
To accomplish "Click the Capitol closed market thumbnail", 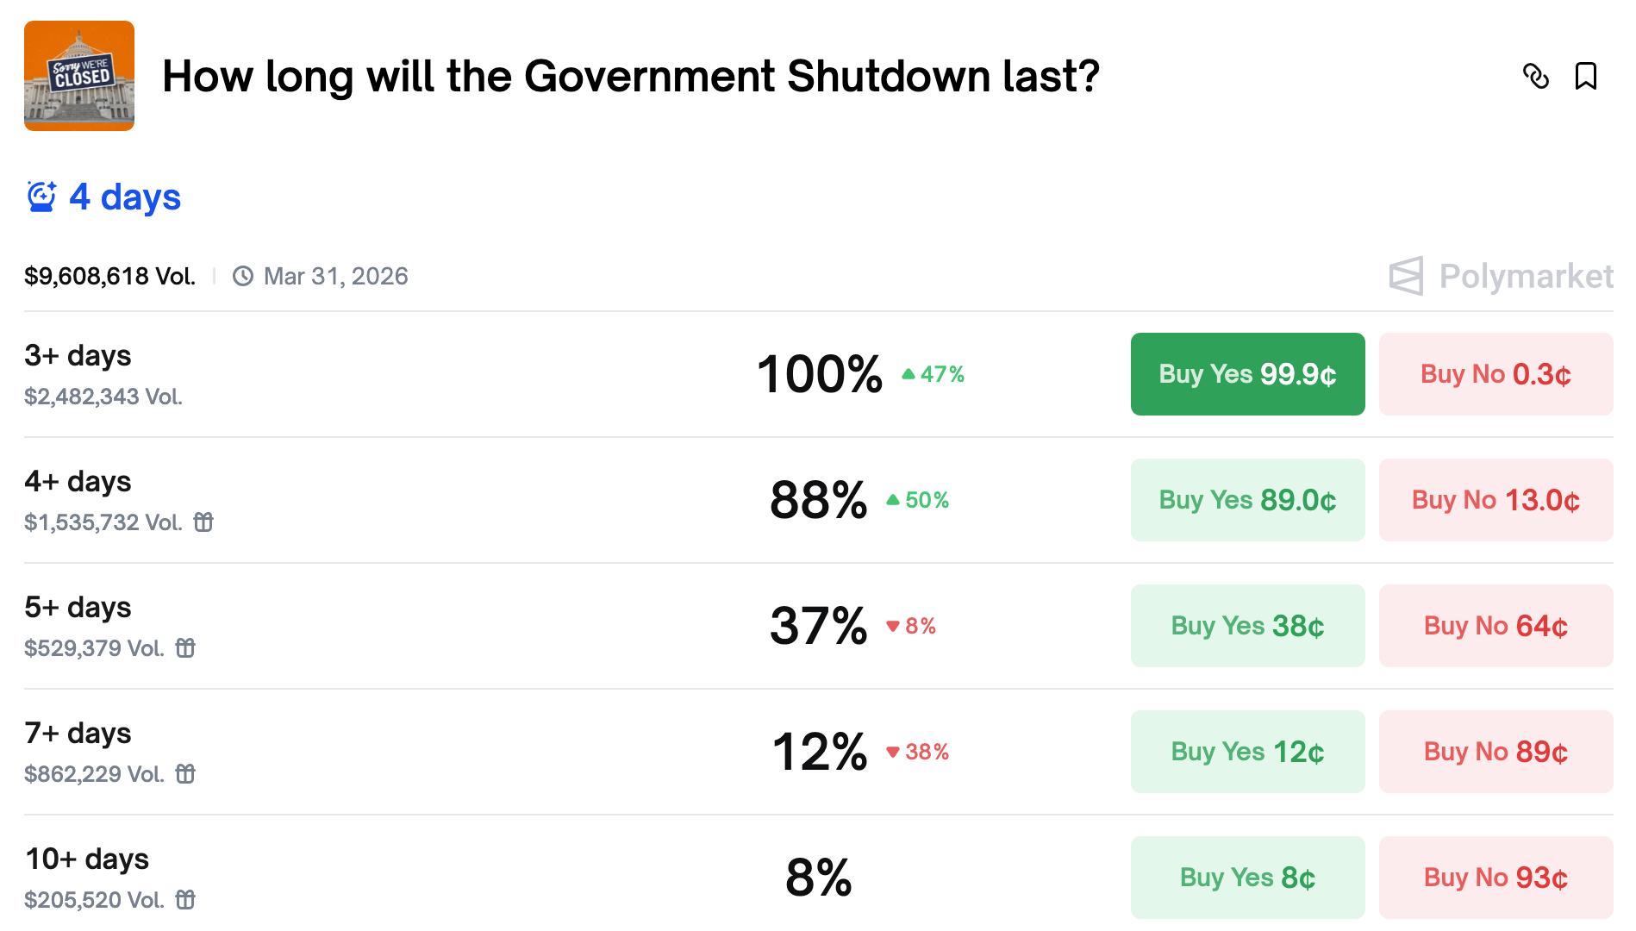I will coord(79,76).
